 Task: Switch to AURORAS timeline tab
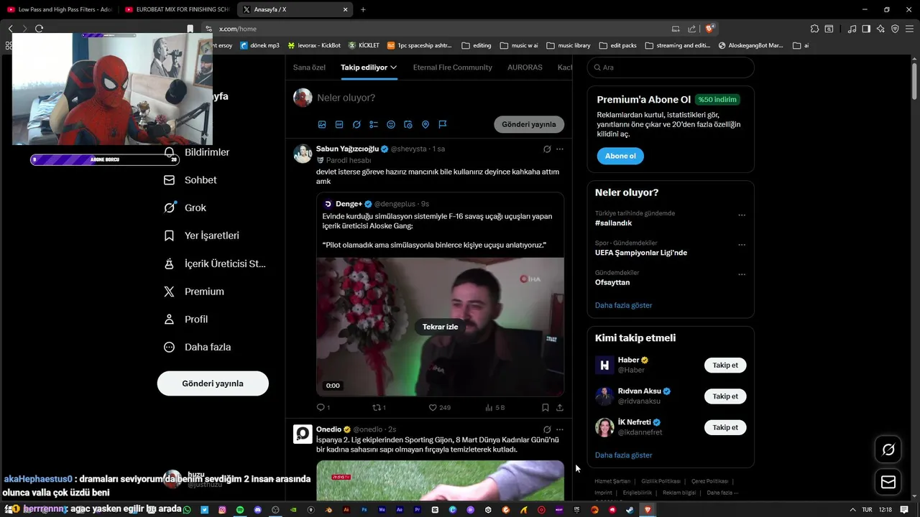(x=525, y=67)
